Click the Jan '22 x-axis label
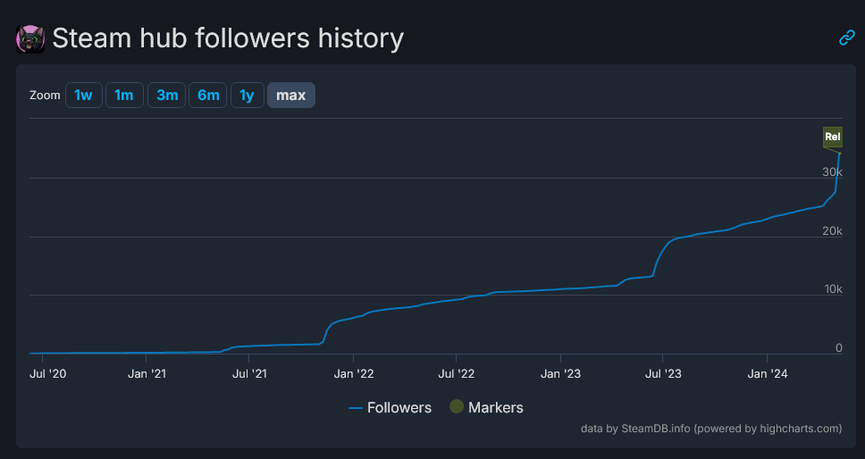Viewport: 865px width, 459px height. coord(355,373)
